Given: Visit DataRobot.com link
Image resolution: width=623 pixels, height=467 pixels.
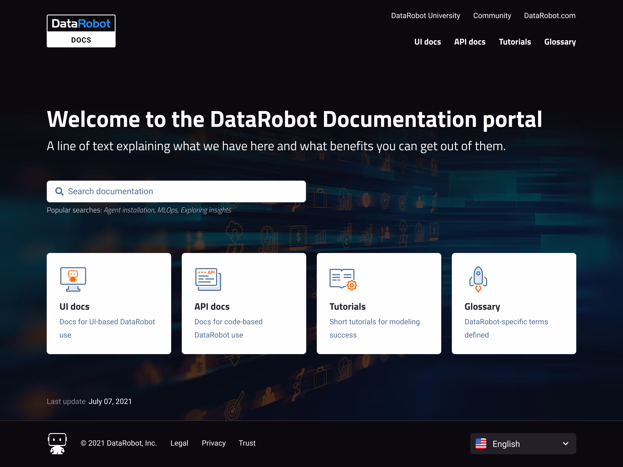Looking at the screenshot, I should click(x=550, y=16).
